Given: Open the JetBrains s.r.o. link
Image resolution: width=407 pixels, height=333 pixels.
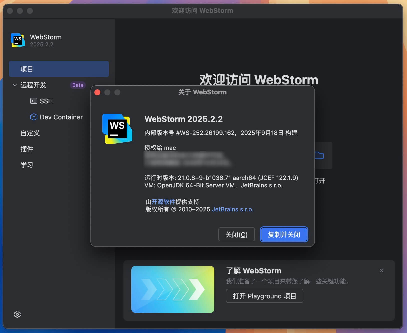Looking at the screenshot, I should pyautogui.click(x=232, y=209).
